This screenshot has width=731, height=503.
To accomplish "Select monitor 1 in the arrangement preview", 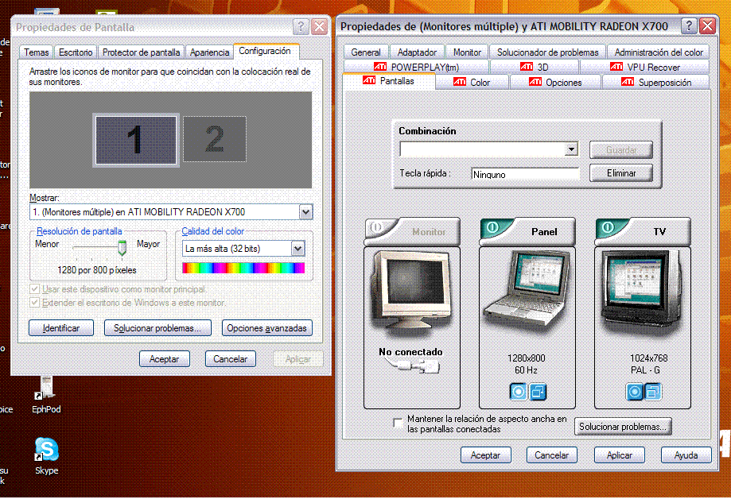I will (x=136, y=140).
